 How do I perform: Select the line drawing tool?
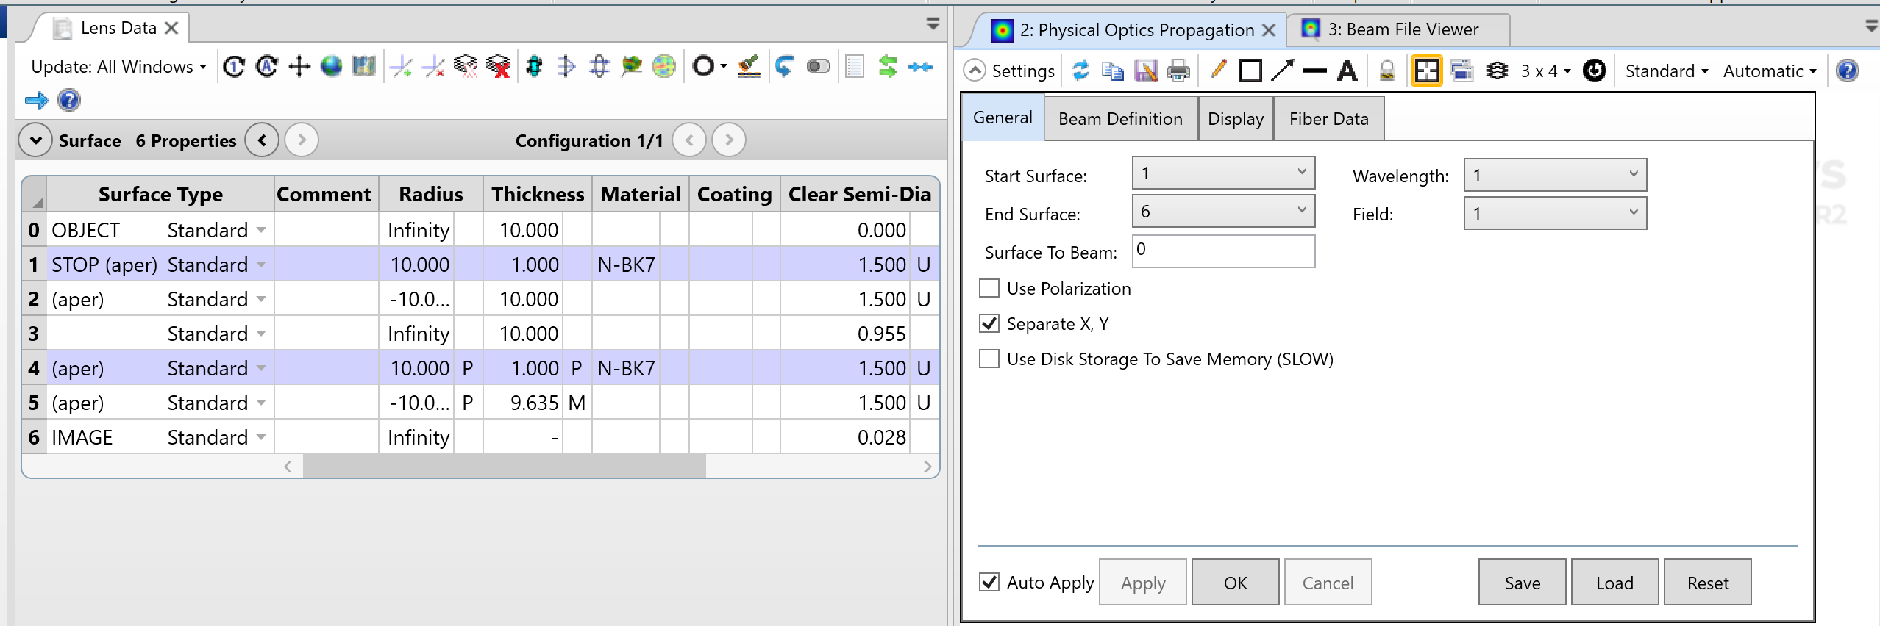coord(1315,71)
